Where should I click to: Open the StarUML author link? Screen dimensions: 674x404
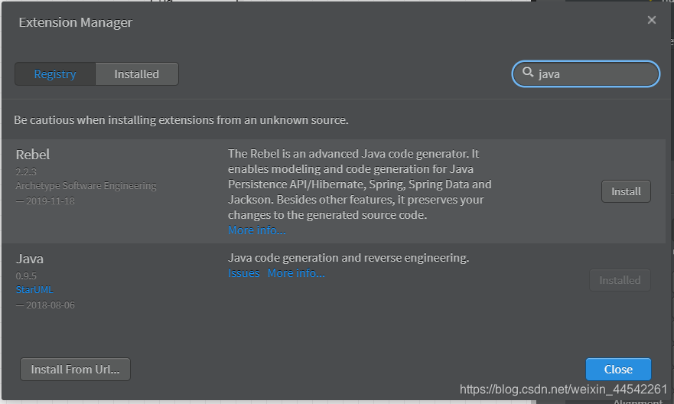point(34,290)
